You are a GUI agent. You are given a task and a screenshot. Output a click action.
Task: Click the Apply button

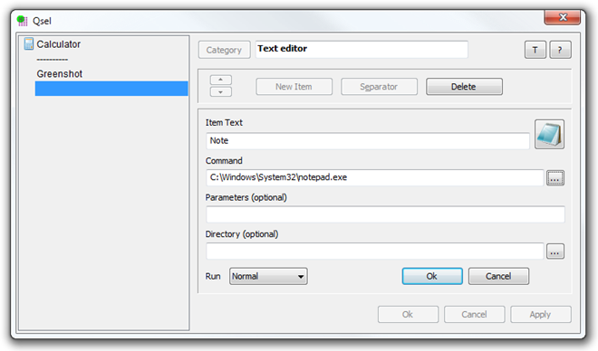click(x=540, y=315)
